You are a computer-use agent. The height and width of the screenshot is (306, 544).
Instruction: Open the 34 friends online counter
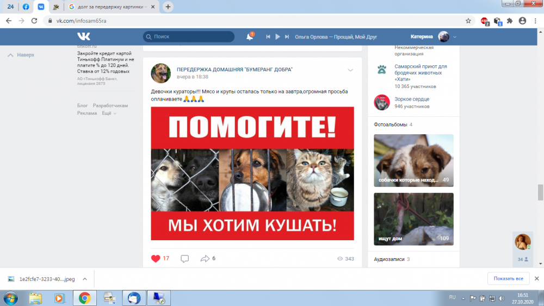click(x=522, y=259)
